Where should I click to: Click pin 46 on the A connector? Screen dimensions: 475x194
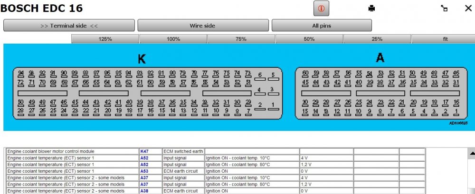pyautogui.click(x=456, y=74)
